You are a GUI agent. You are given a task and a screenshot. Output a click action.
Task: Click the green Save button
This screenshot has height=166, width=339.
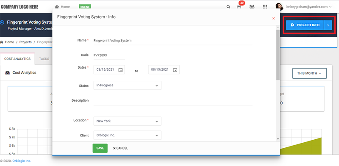[x=100, y=148]
